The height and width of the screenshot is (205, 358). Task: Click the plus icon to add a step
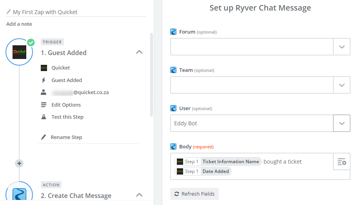20,163
